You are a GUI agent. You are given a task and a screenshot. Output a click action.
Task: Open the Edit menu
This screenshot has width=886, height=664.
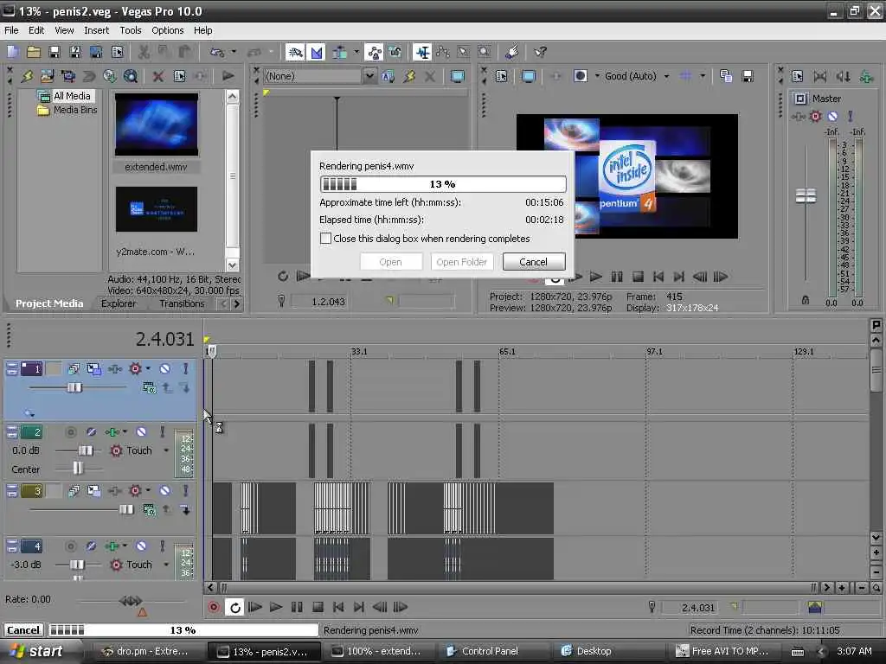pyautogui.click(x=36, y=30)
